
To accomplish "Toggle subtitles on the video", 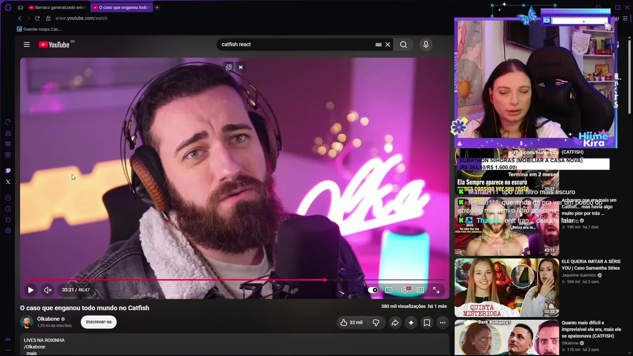I will pos(389,290).
